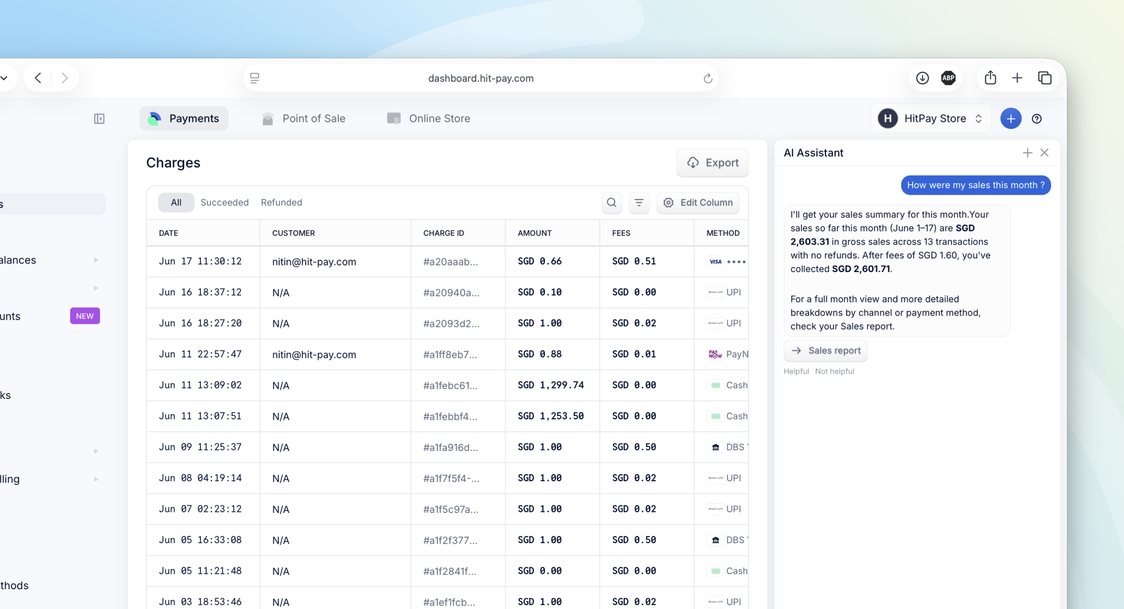Click the CHARGE ID column header
This screenshot has width=1124, height=609.
click(x=443, y=233)
